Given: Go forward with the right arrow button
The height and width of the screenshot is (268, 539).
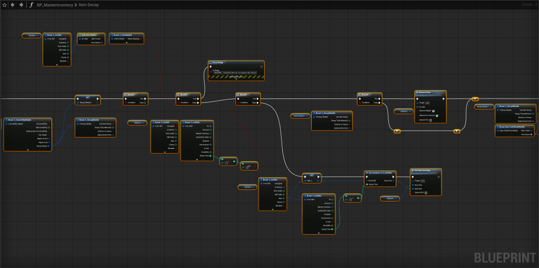Looking at the screenshot, I should pyautogui.click(x=21, y=5).
